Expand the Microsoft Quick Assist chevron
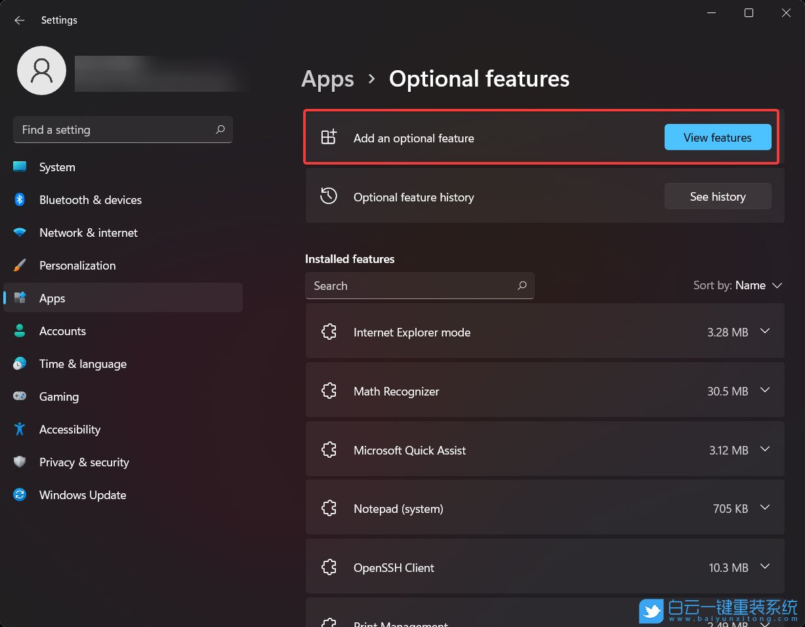Viewport: 805px width, 627px height. pyautogui.click(x=764, y=450)
